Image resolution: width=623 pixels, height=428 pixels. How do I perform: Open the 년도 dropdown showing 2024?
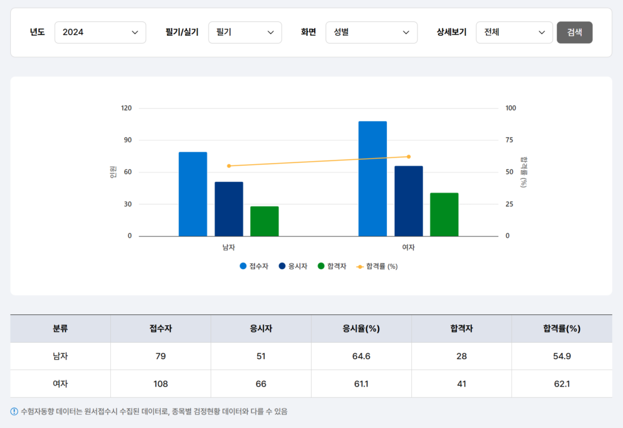click(x=100, y=32)
